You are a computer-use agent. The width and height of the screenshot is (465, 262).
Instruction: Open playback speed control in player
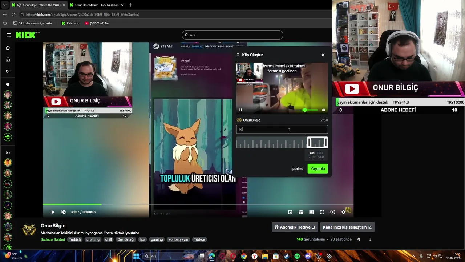pos(333,212)
